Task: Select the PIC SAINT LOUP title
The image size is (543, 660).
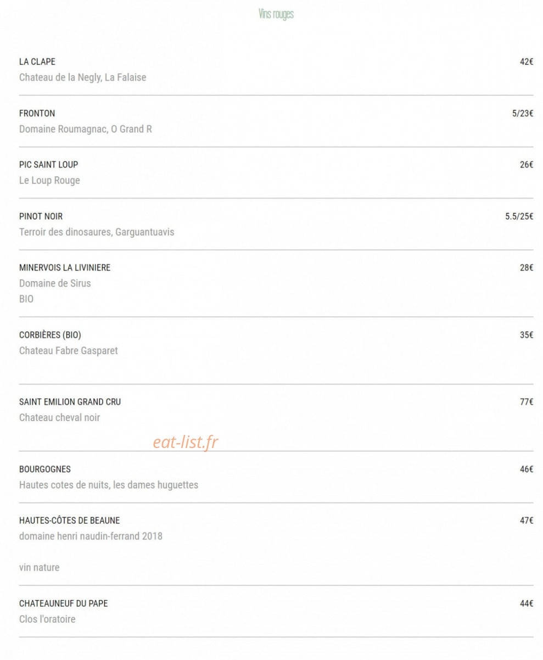Action: coord(49,164)
